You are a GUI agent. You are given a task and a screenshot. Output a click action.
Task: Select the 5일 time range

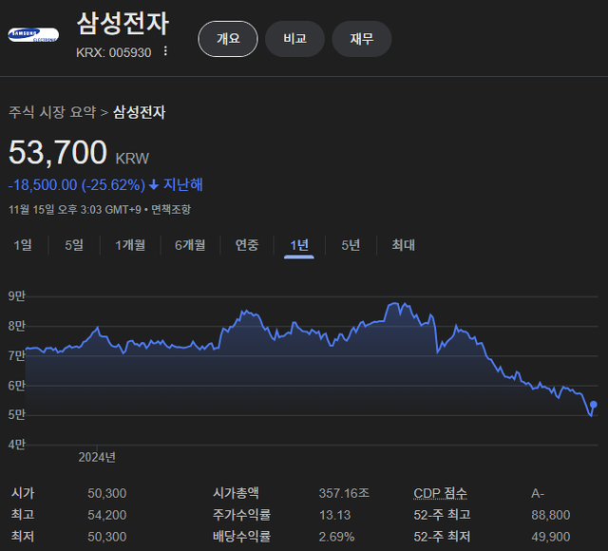74,245
